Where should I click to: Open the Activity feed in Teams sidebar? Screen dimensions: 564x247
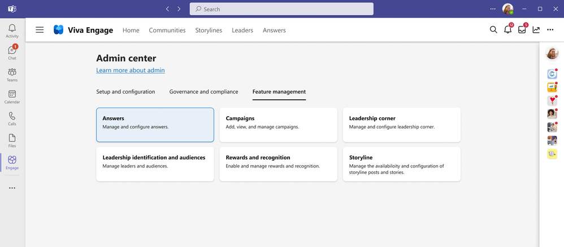[x=12, y=31]
